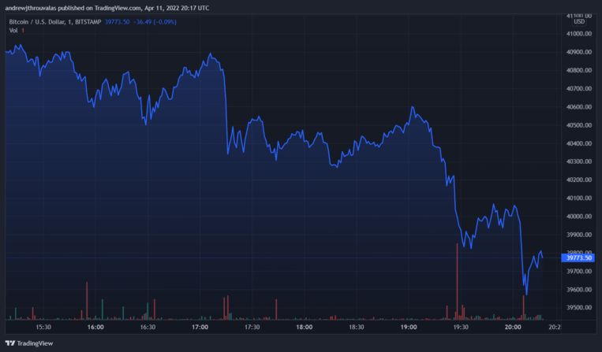Click the 15:30 time axis label
Screen dimensions: 602x352
(43, 326)
